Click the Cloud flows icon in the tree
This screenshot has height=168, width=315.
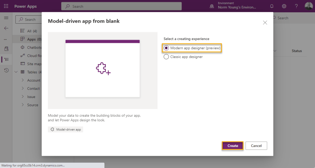pos(22,56)
